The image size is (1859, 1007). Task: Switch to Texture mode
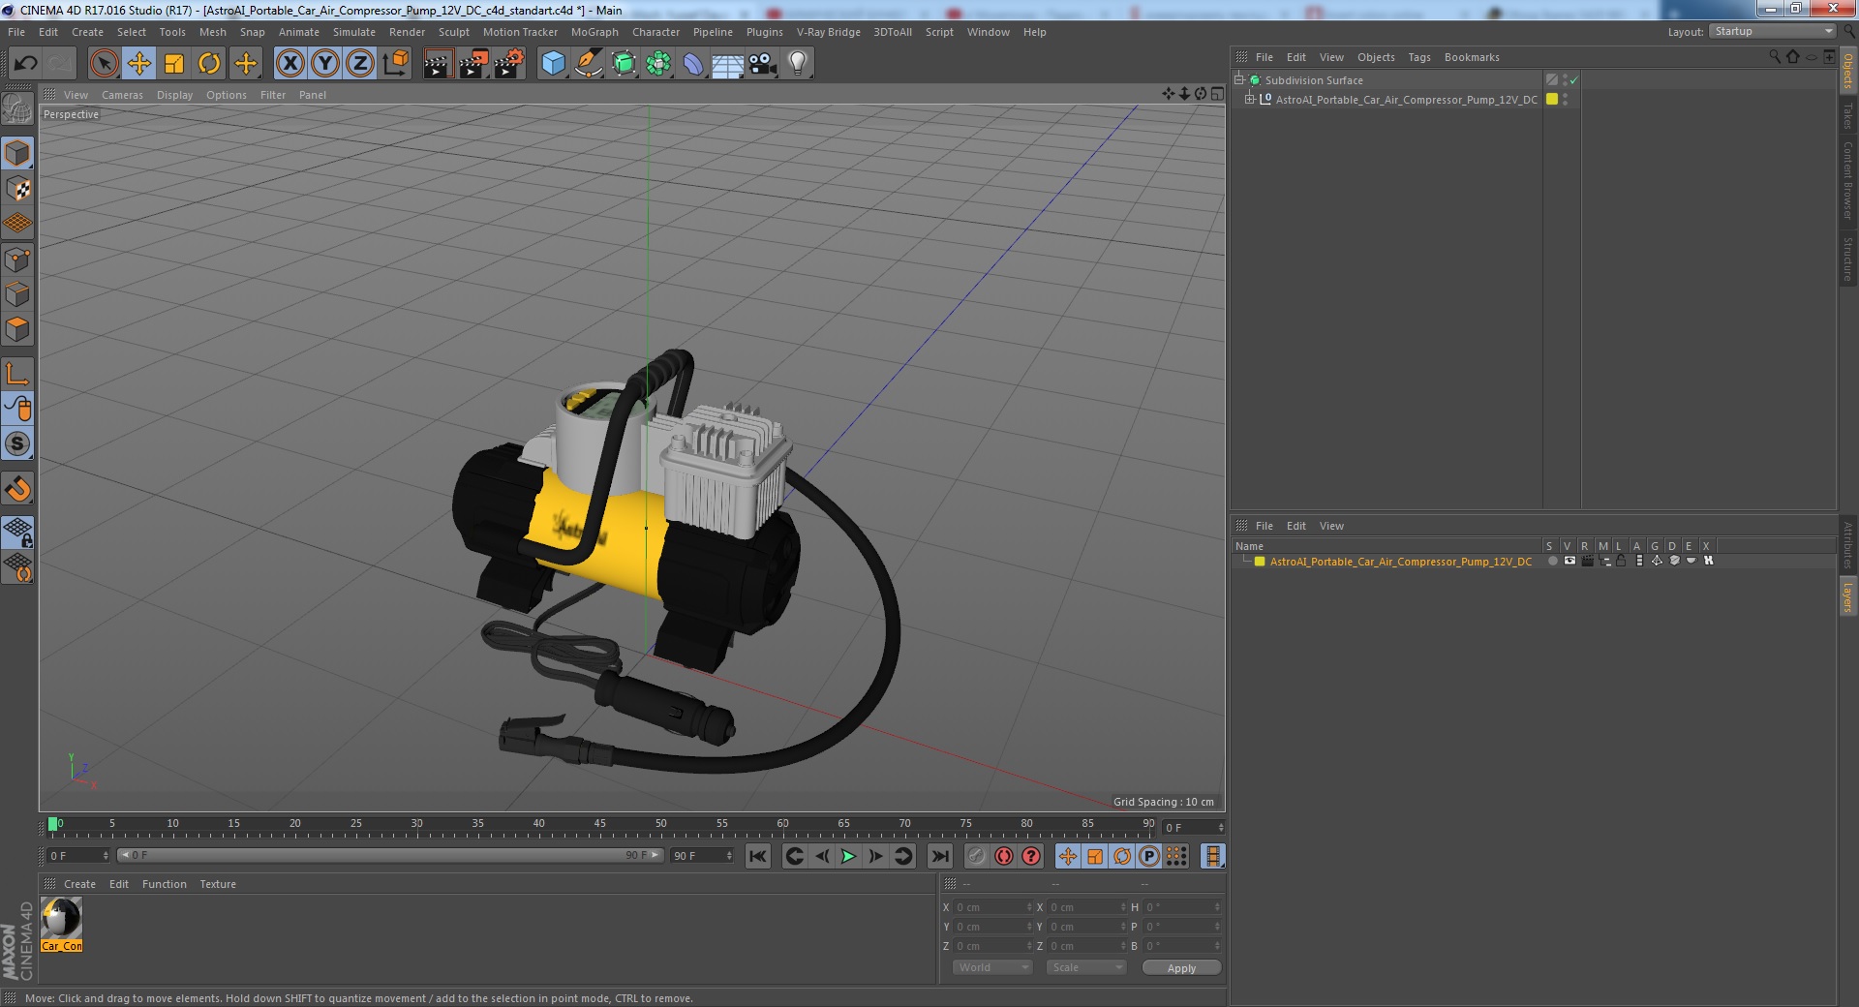point(17,188)
